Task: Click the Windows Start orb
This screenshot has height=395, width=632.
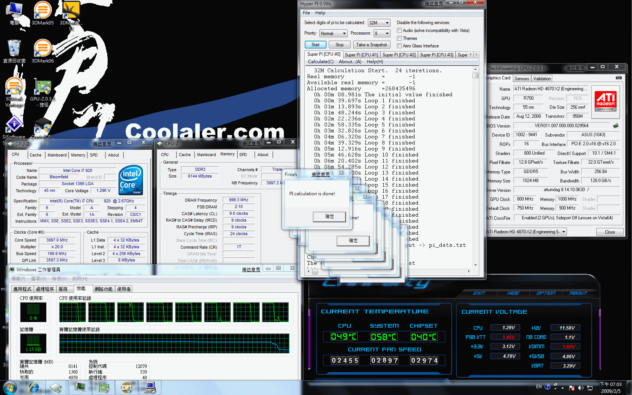Action: (x=9, y=387)
